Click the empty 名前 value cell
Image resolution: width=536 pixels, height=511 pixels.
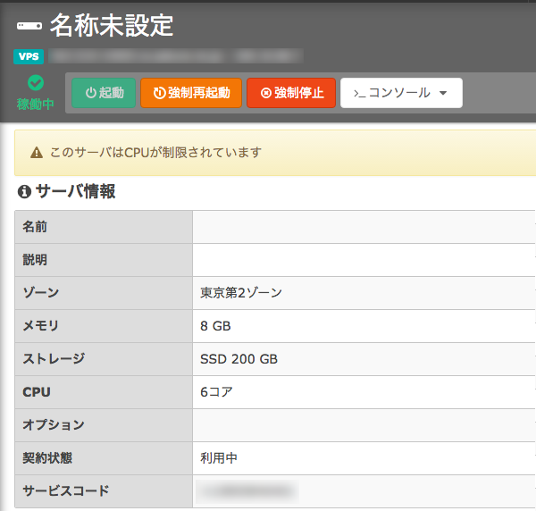[x=362, y=227]
